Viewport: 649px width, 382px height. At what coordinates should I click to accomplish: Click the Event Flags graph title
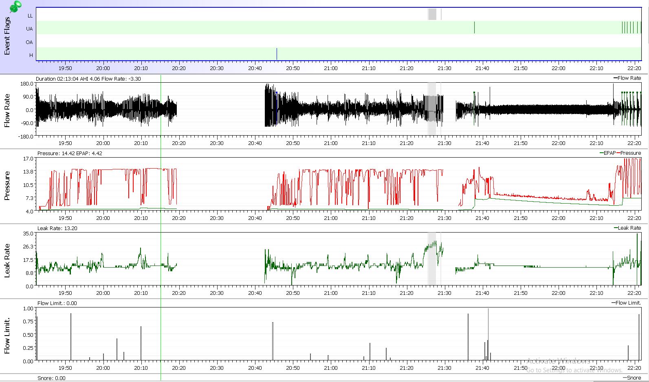point(7,36)
